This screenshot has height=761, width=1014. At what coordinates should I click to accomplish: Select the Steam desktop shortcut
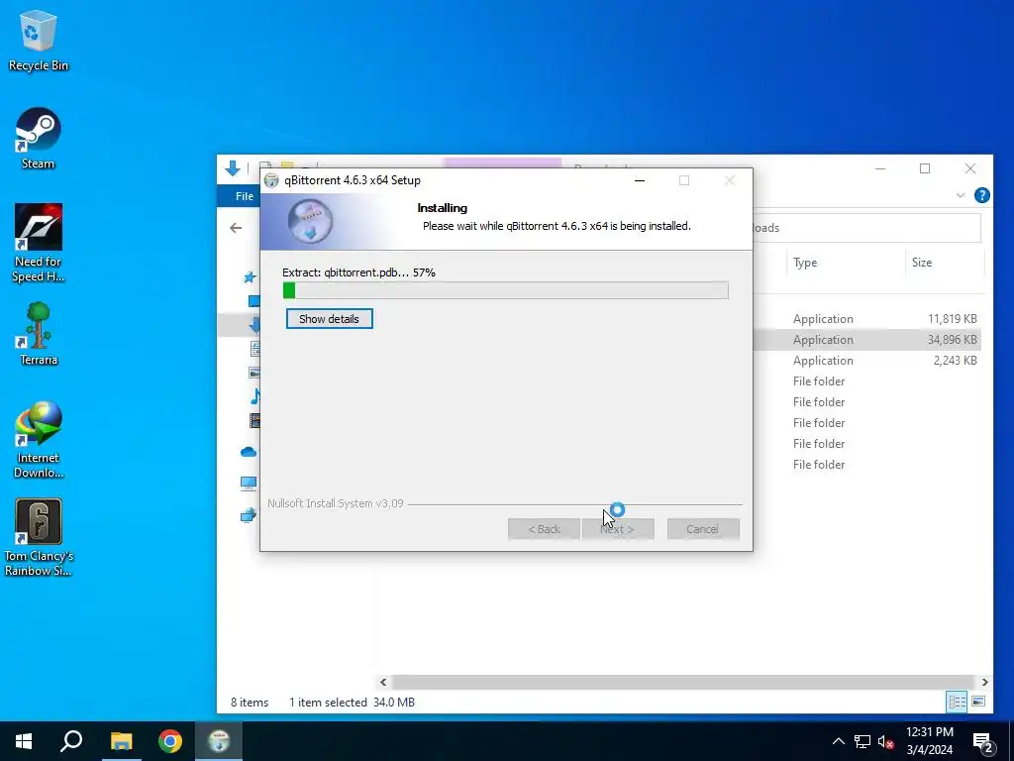(x=39, y=139)
